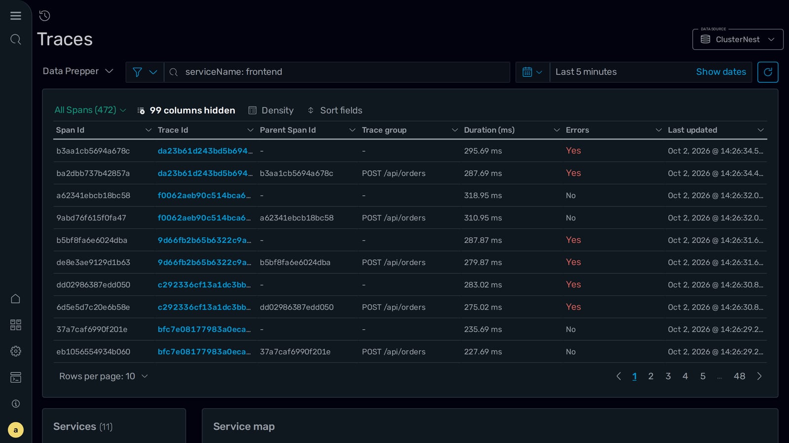Screen dimensions: 789x443
Task: Select current page 1 in pagination
Action: pyautogui.click(x=635, y=376)
